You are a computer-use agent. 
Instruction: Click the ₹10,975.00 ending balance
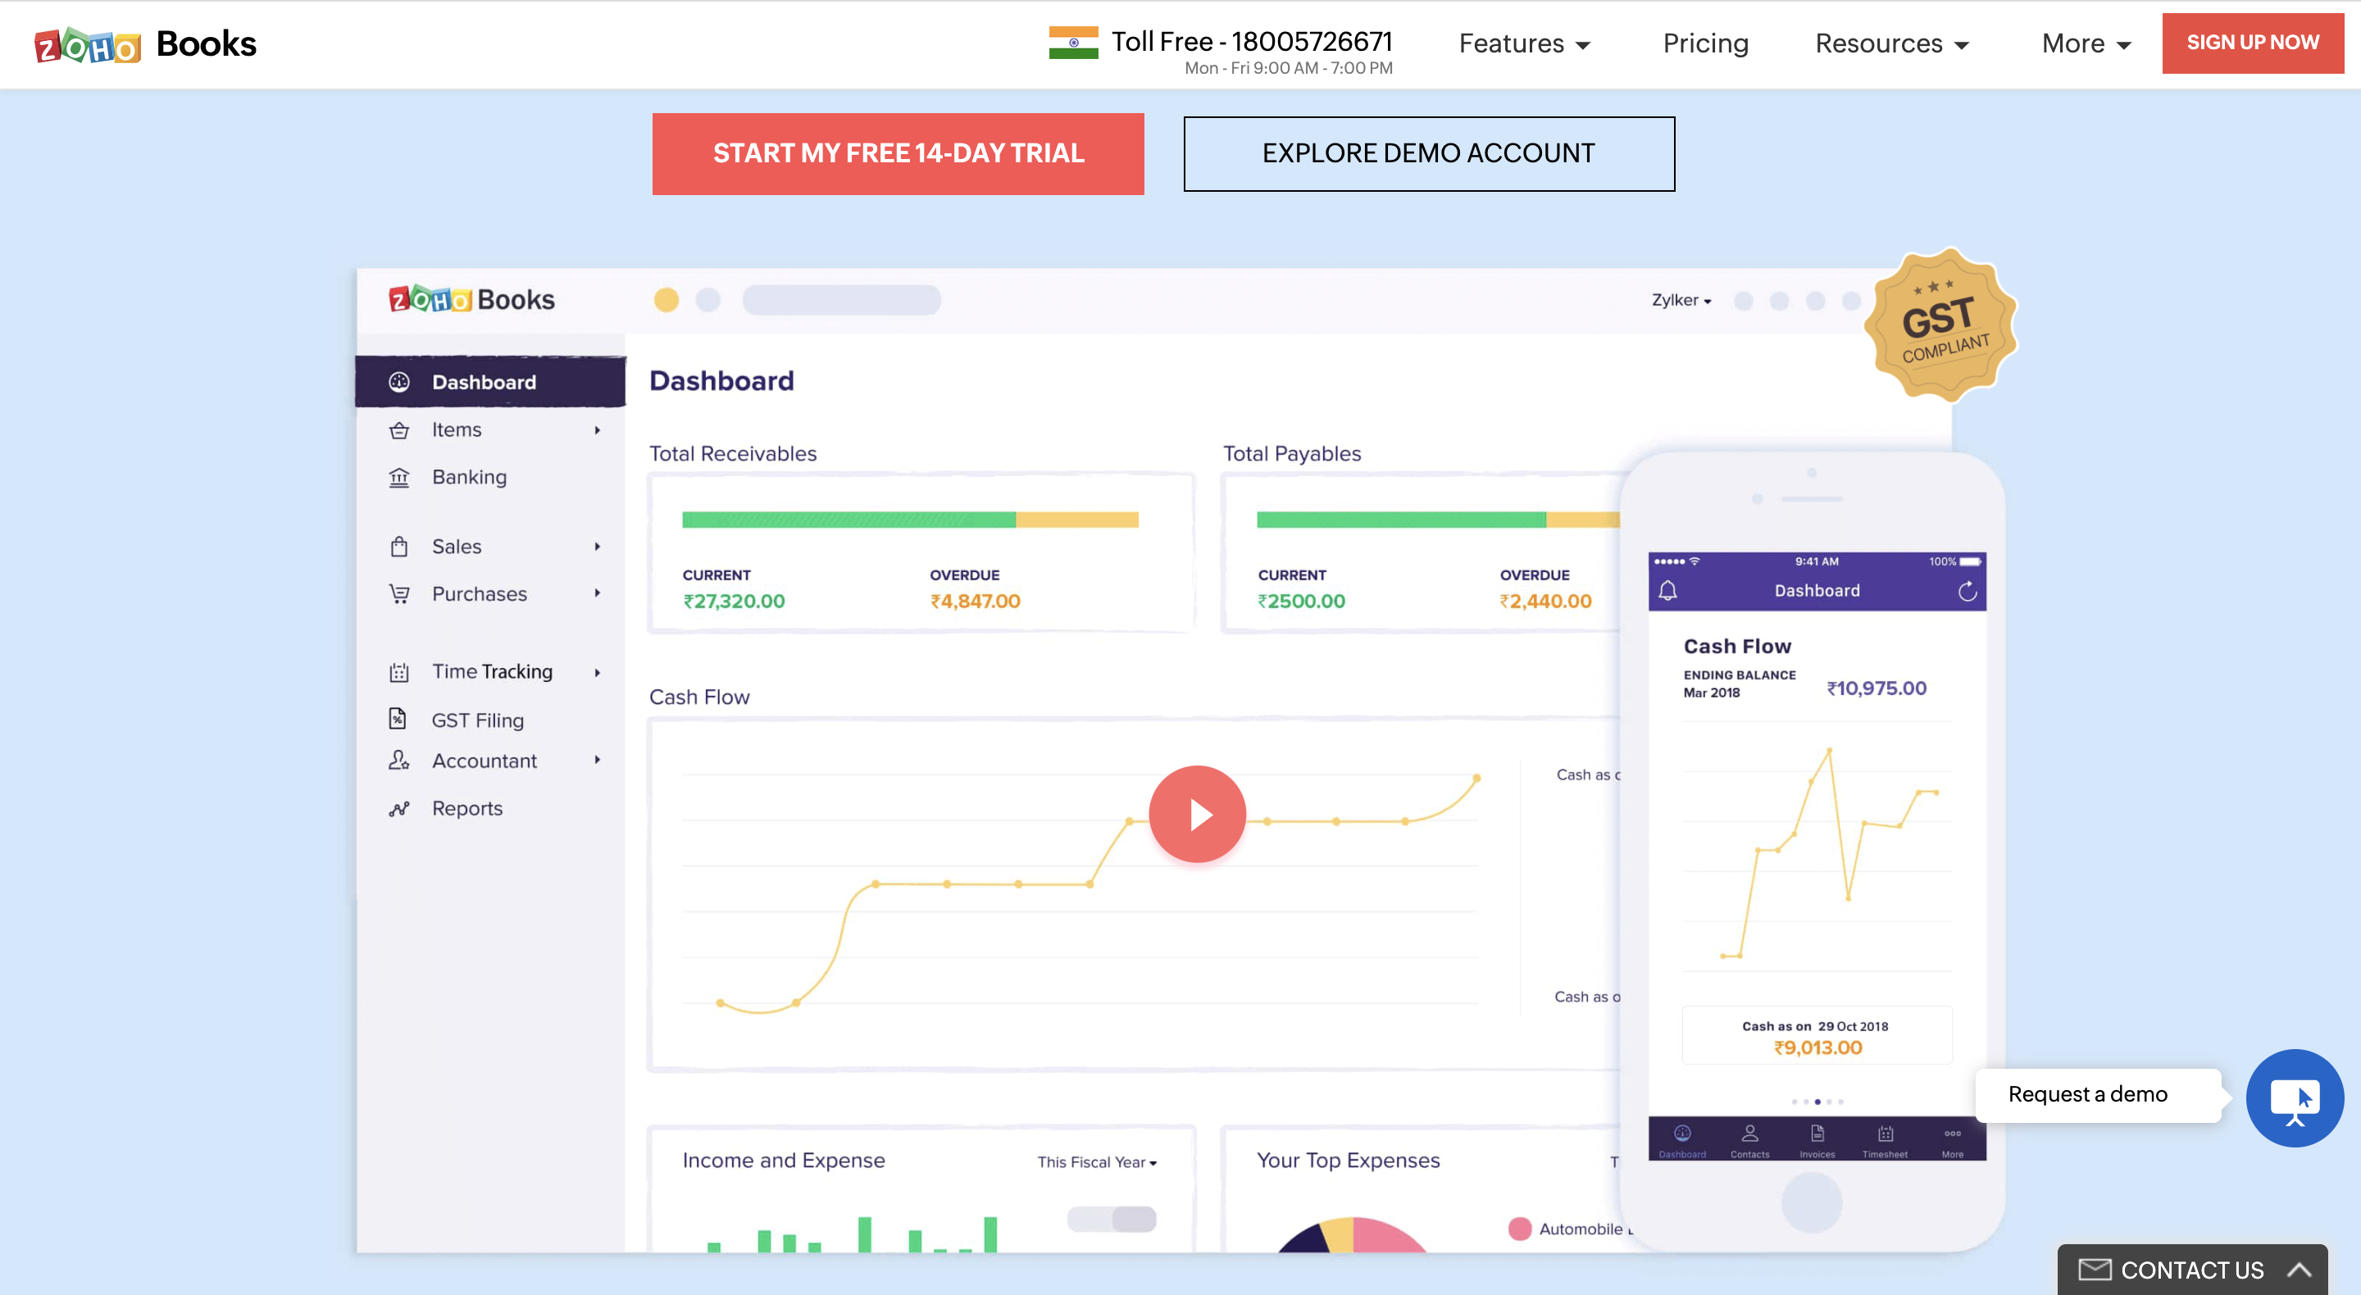(x=1877, y=688)
